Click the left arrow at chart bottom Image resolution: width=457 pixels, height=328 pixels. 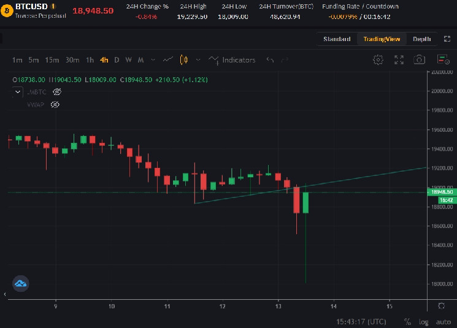click(x=5, y=294)
